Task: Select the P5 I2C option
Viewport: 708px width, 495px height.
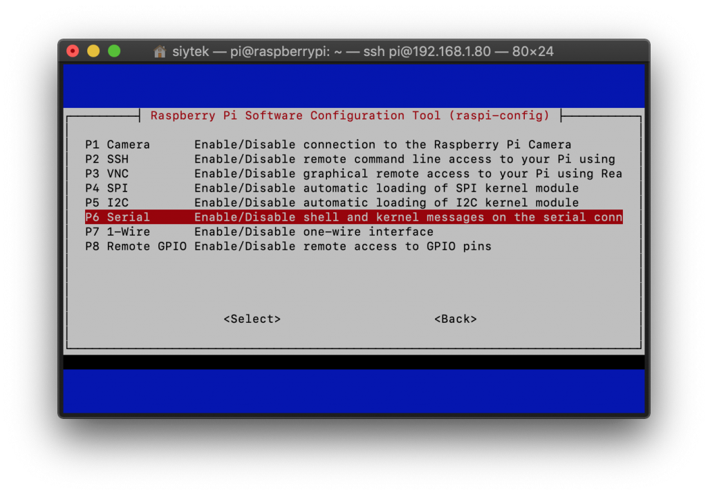Action: pos(354,203)
